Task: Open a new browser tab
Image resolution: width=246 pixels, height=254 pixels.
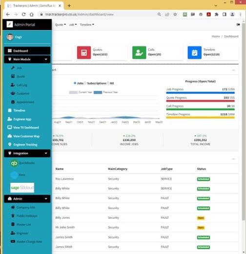Action: [x=69, y=6]
